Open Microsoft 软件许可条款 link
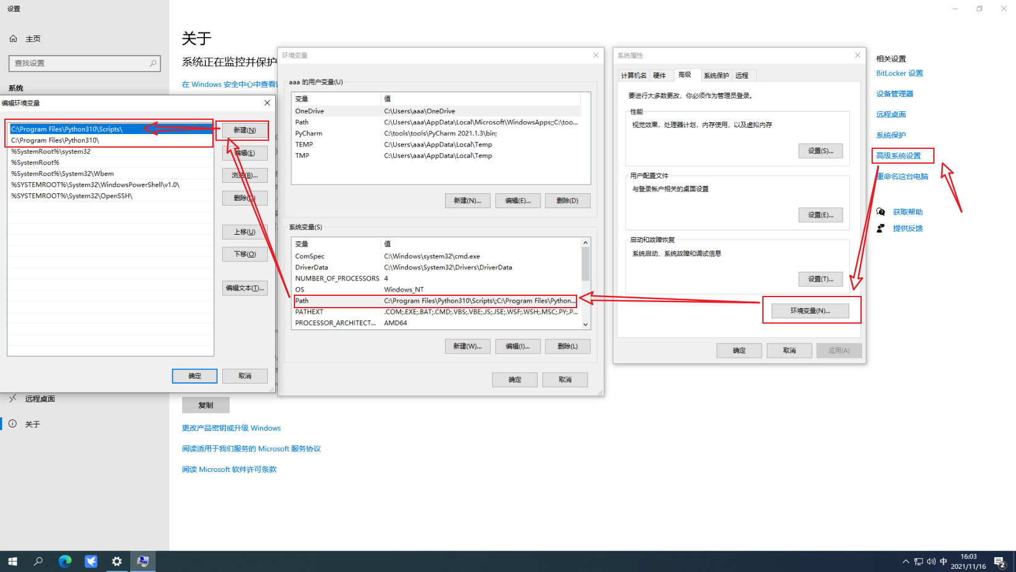 (x=229, y=469)
